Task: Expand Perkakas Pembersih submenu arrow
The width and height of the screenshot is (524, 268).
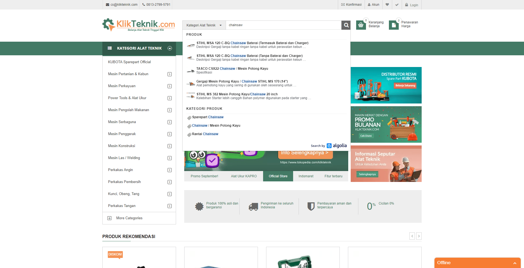Action: pos(169,182)
